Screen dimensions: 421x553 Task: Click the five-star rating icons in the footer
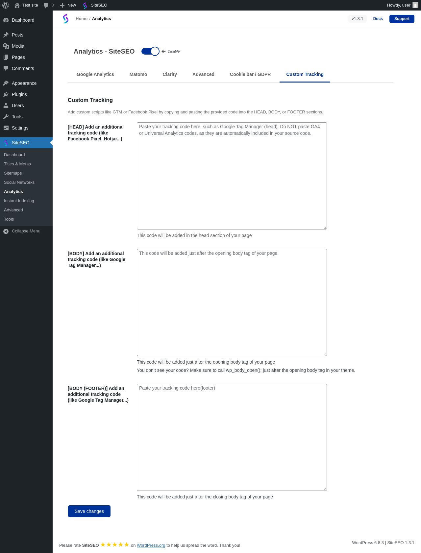click(115, 545)
